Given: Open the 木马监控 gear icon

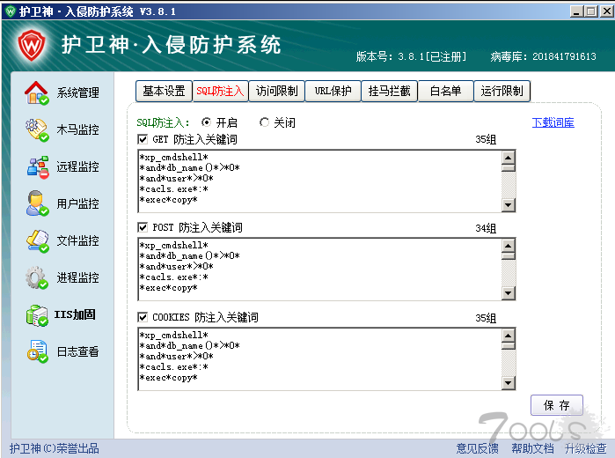Looking at the screenshot, I should pos(37,130).
